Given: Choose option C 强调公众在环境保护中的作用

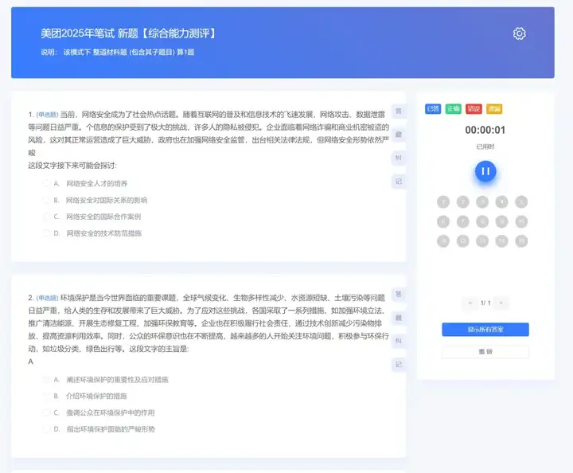Looking at the screenshot, I should (x=99, y=412).
